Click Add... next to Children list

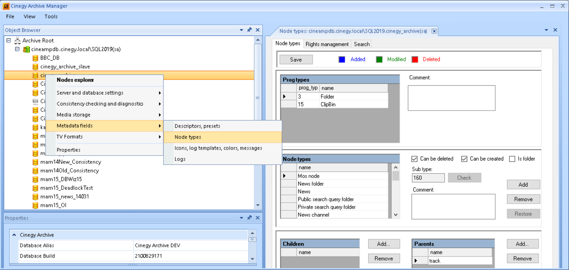[384, 244]
